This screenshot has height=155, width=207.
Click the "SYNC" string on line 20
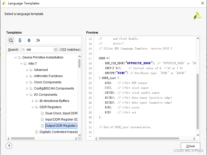(x=121, y=73)
